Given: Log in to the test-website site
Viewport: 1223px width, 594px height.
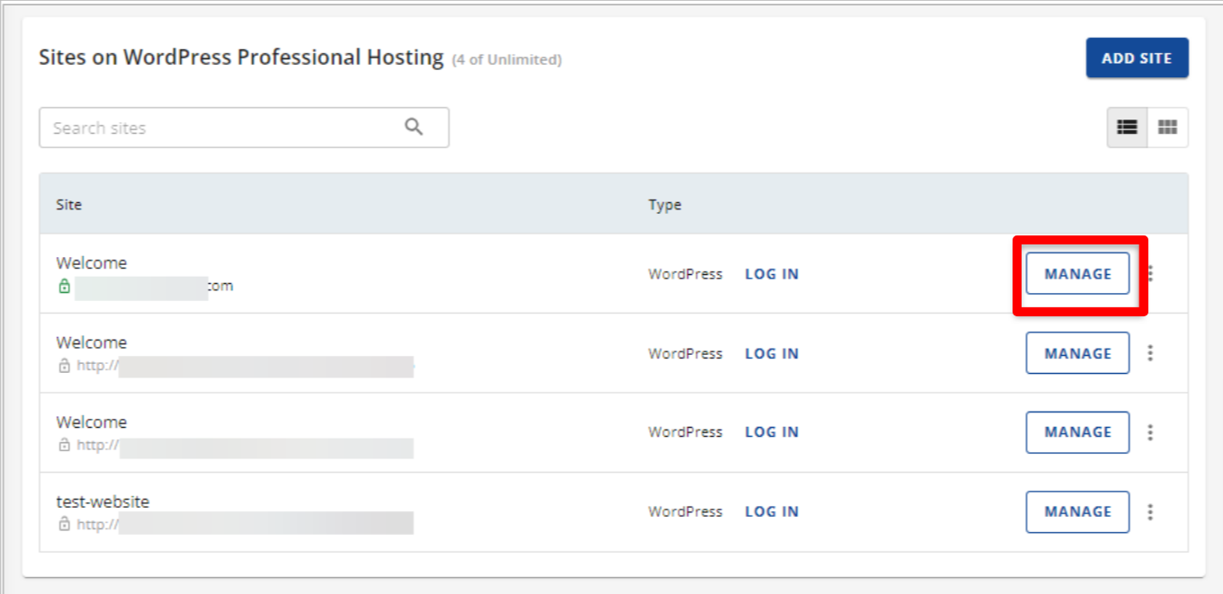Looking at the screenshot, I should coord(772,511).
